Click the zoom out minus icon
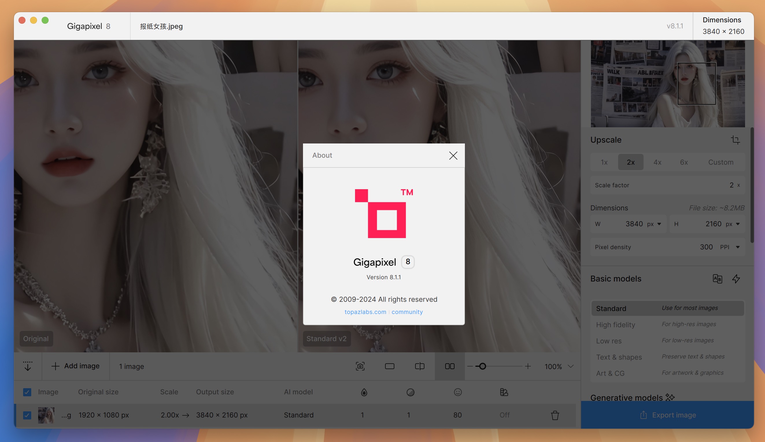Screen dimensions: 765x442 coord(470,366)
